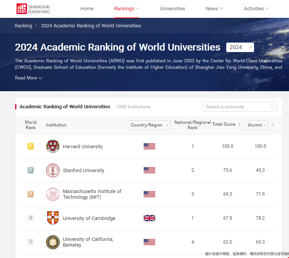
Task: Click the search magnifier icon
Action: pyautogui.click(x=272, y=107)
